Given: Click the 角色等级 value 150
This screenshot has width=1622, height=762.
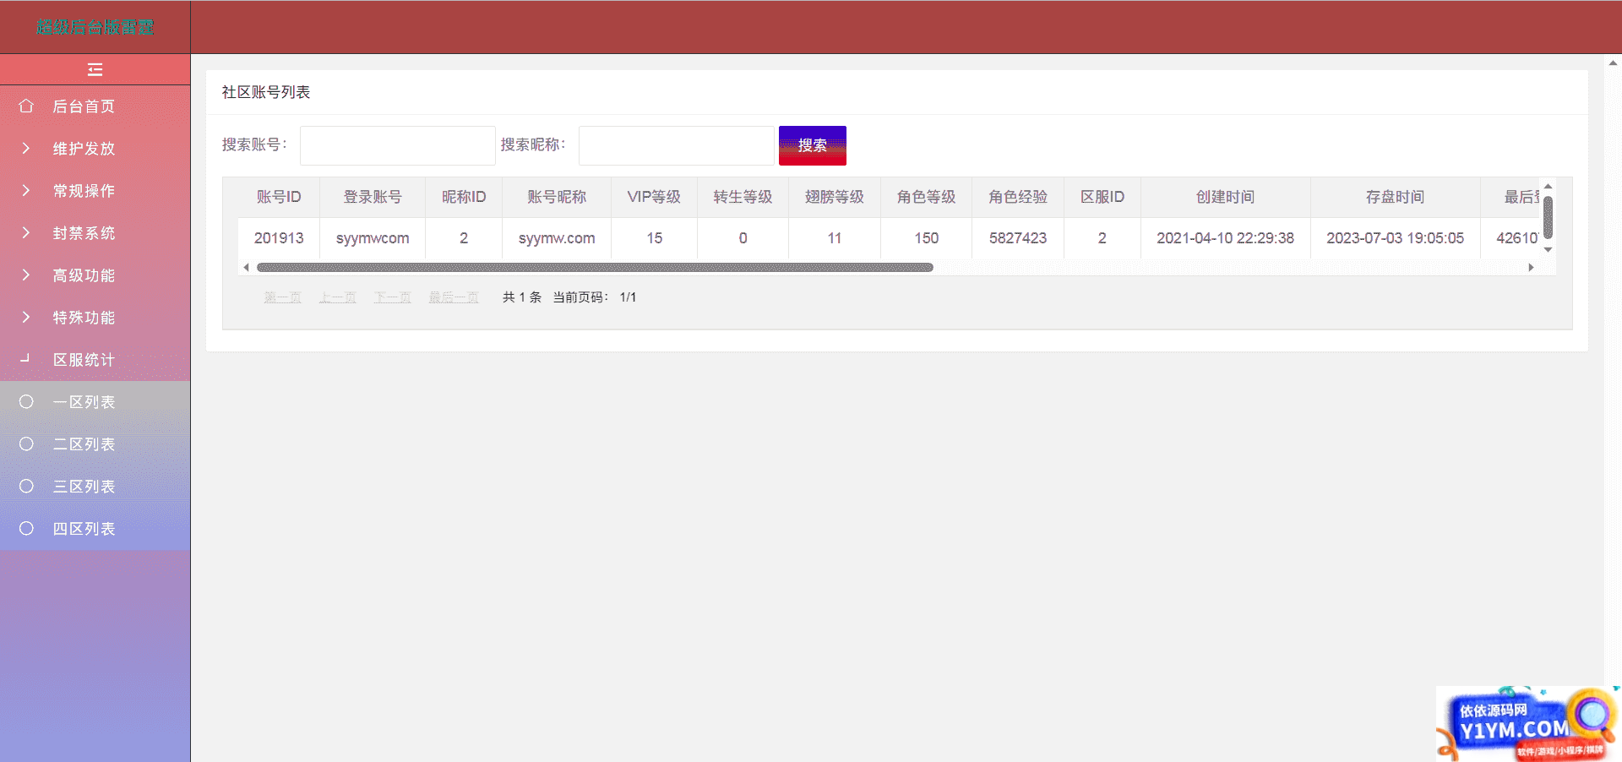Looking at the screenshot, I should tap(926, 238).
